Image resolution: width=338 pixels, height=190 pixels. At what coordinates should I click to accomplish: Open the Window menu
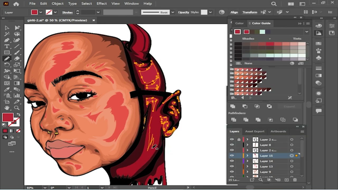132,4
